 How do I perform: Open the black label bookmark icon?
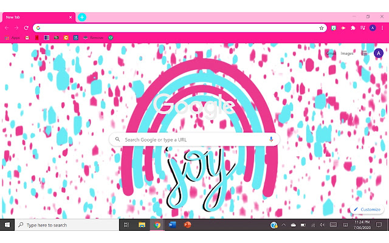click(57, 38)
